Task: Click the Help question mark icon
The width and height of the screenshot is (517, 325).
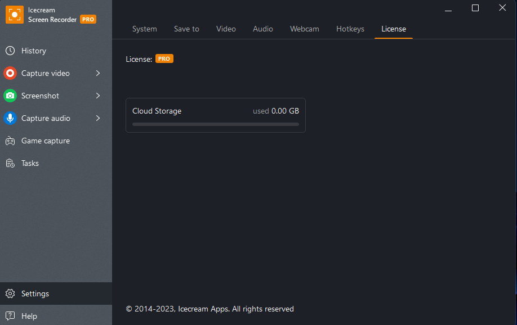Action: pos(10,316)
